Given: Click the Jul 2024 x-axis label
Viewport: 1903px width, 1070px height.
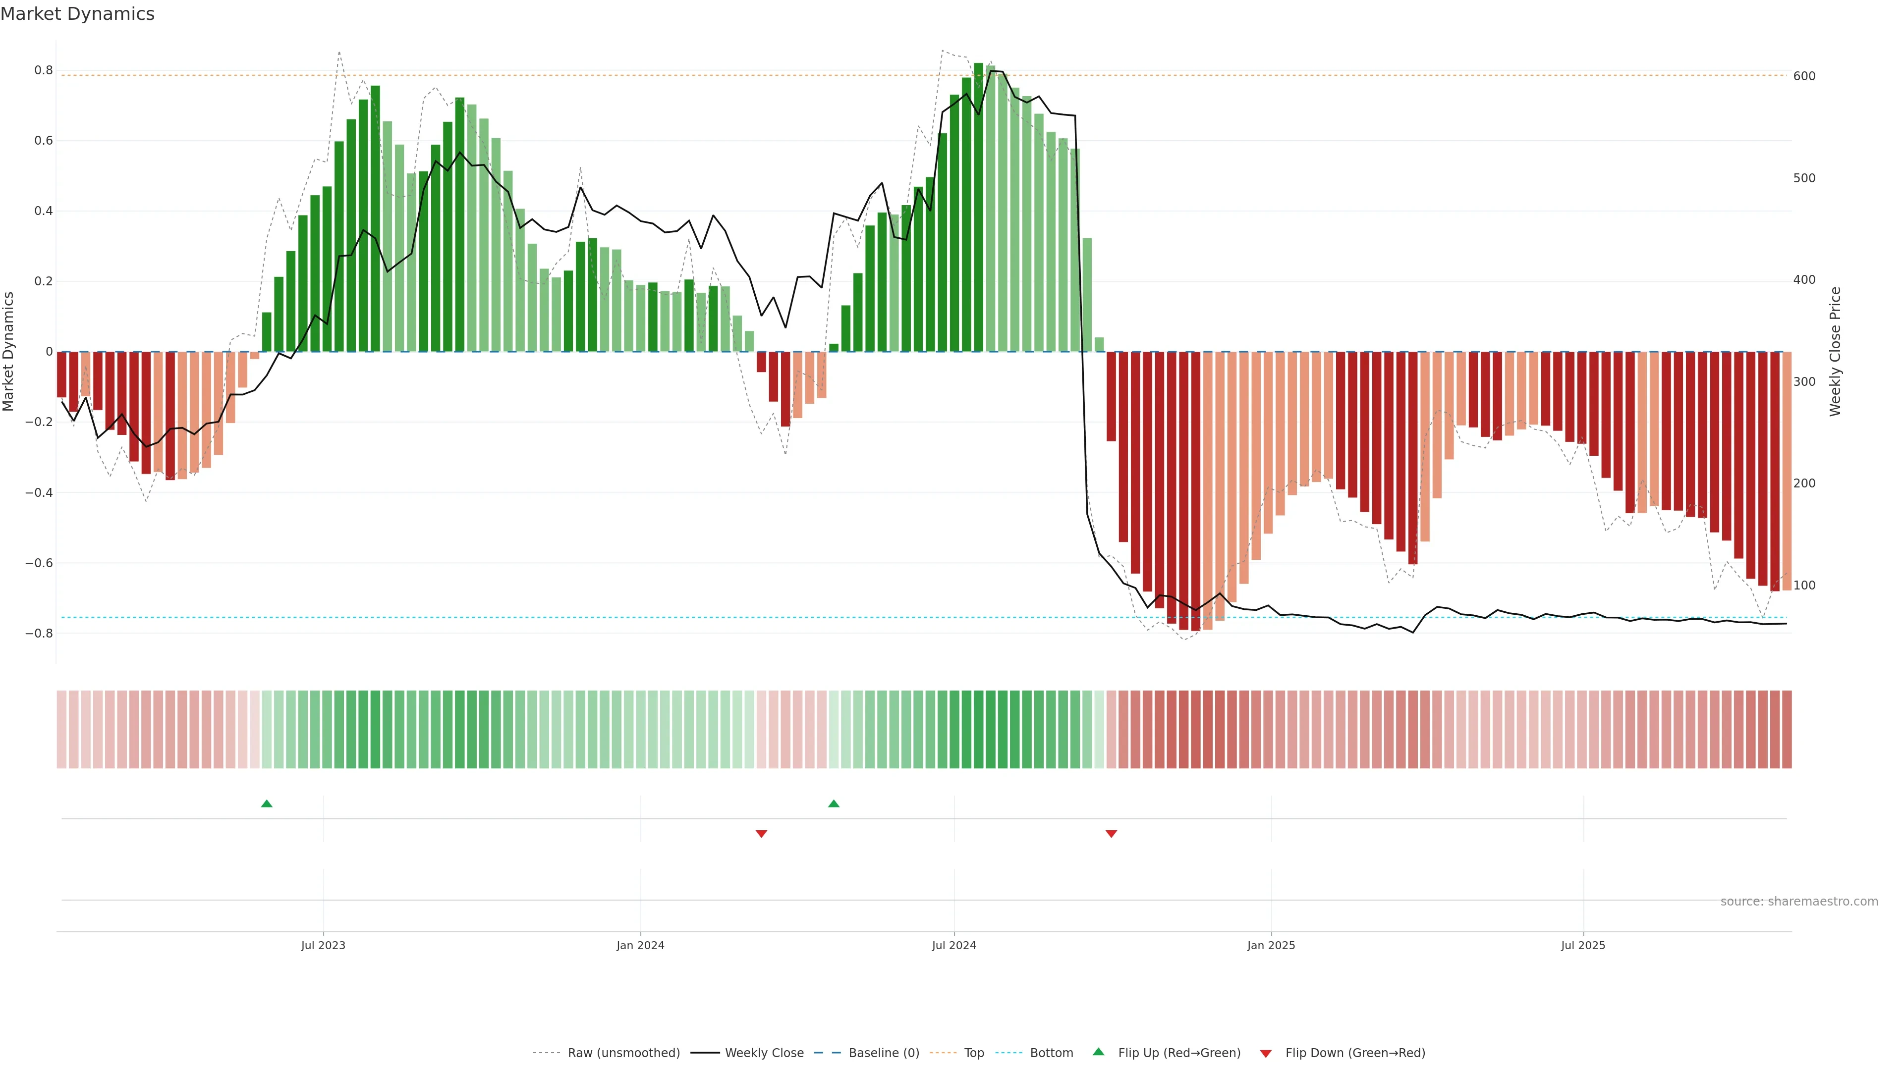Looking at the screenshot, I should (953, 945).
